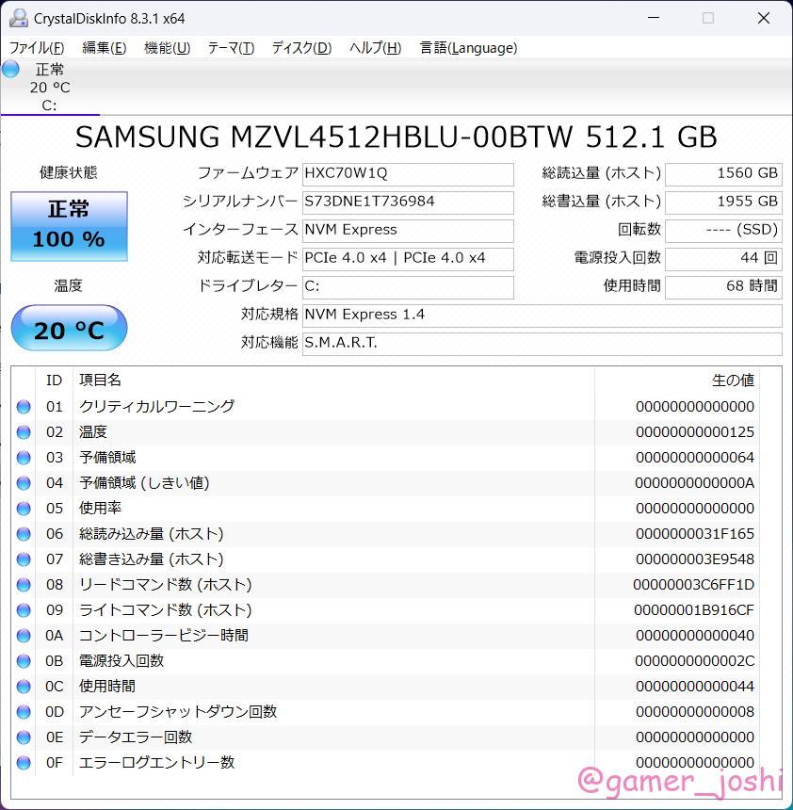
Task: Click status orb for ID 05 使用率
Action: (24, 509)
